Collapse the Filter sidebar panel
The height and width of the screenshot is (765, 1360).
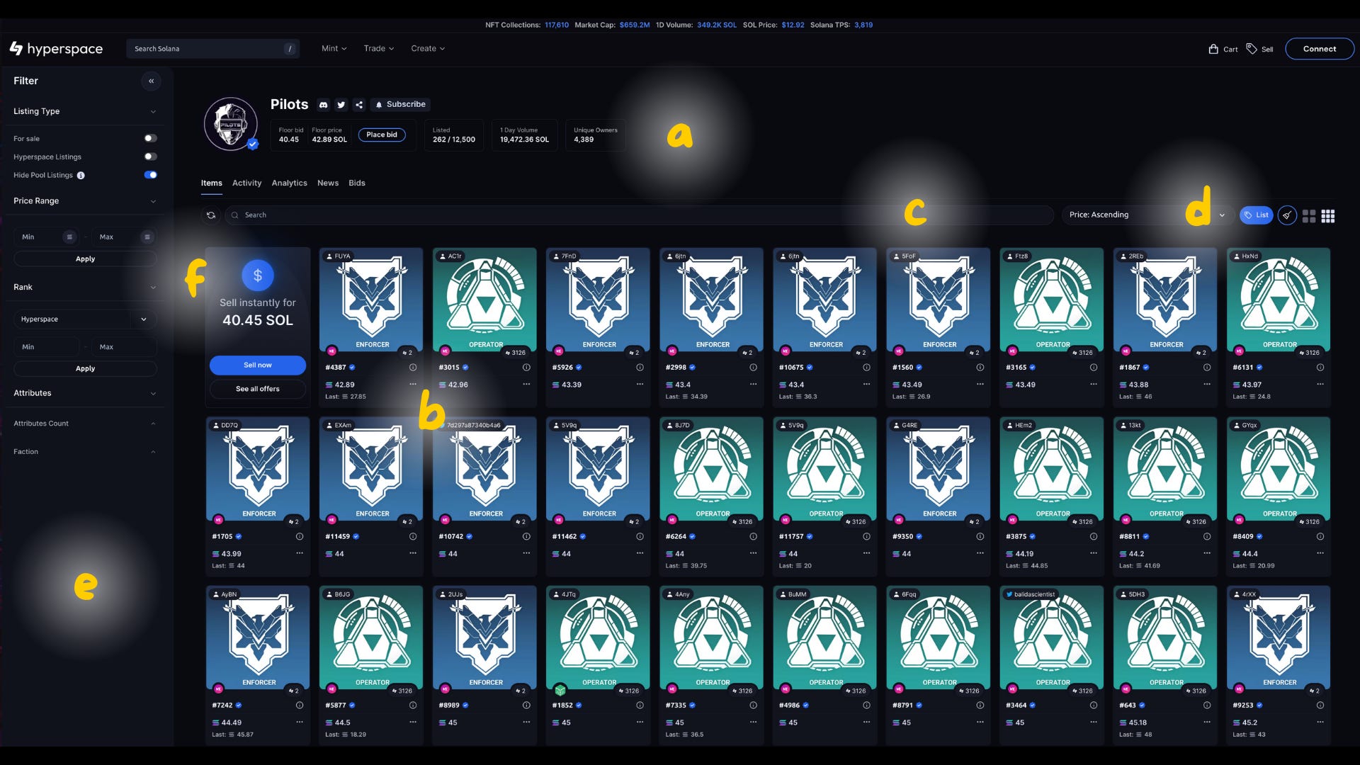pos(151,81)
